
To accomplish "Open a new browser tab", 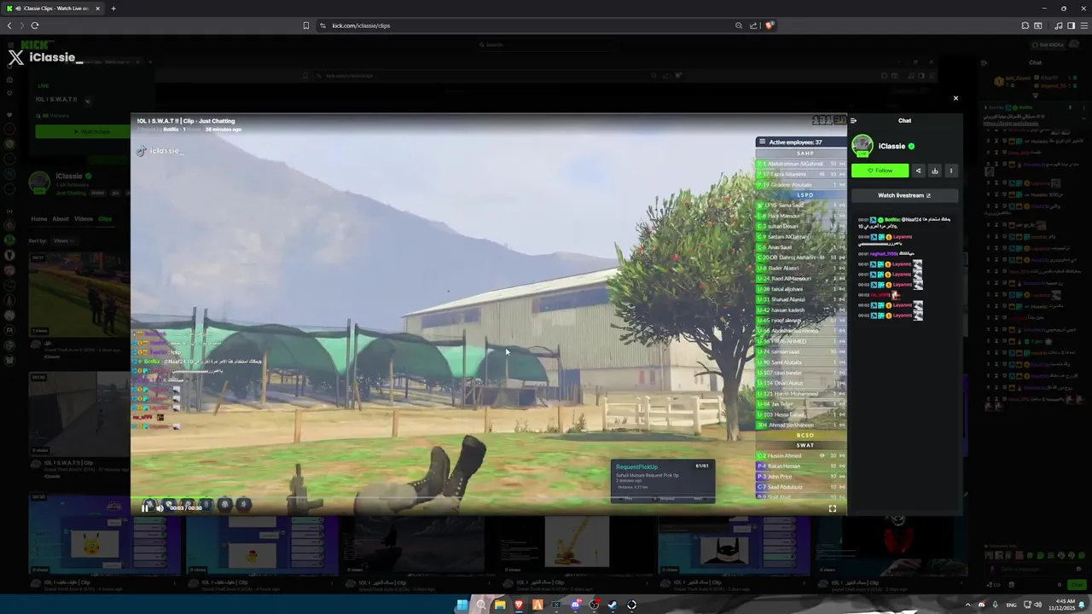I will (x=113, y=9).
